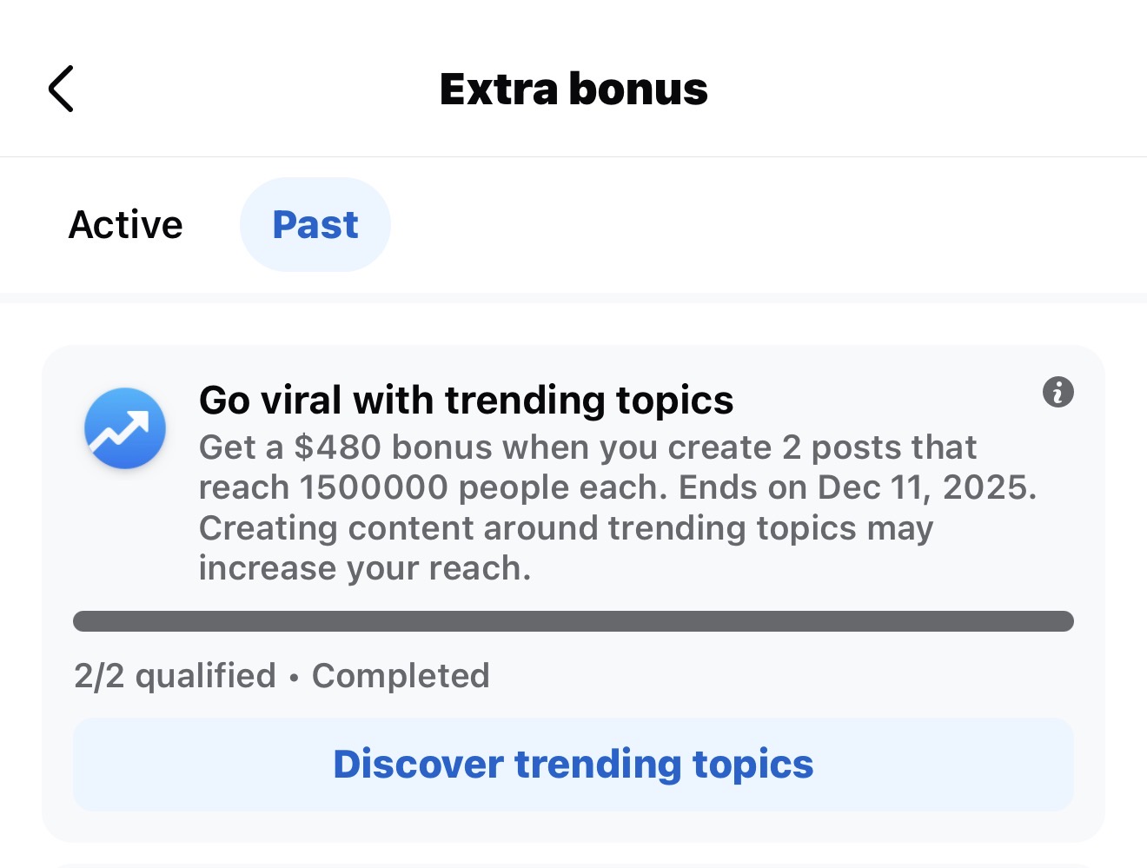Tap the Extra bonus page title
This screenshot has width=1147, height=868.
tap(573, 89)
